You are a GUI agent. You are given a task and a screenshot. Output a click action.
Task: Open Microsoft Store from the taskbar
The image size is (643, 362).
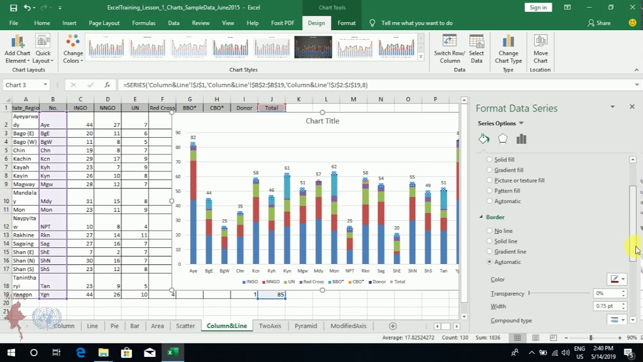tap(126, 352)
